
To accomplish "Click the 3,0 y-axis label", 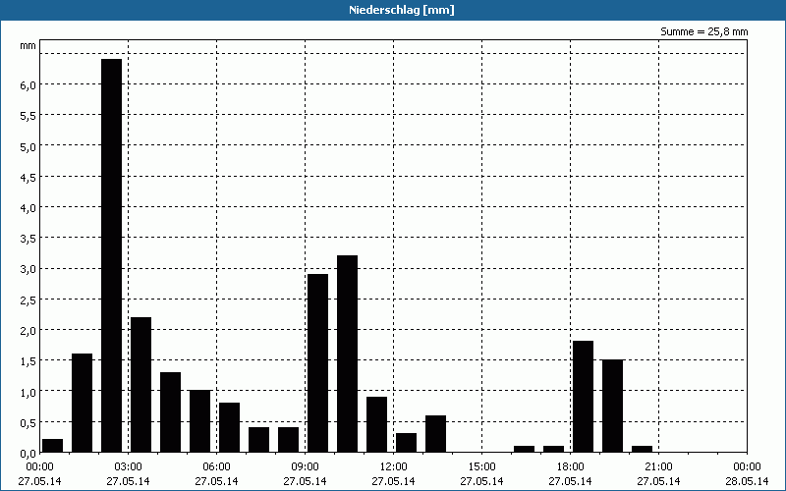I will click(x=28, y=269).
